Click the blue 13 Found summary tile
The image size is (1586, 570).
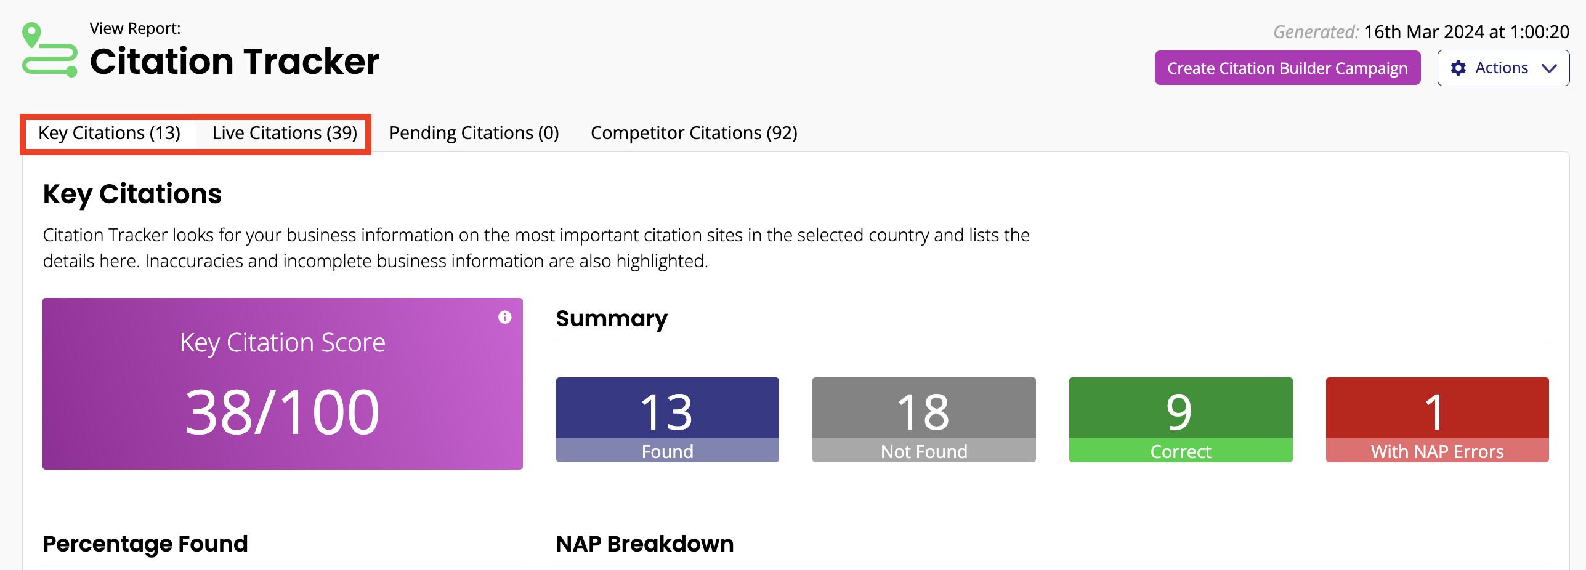[x=667, y=419]
